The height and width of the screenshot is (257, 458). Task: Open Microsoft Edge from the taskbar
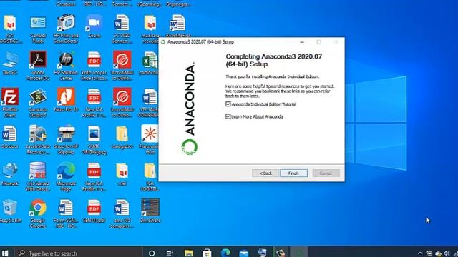225,253
